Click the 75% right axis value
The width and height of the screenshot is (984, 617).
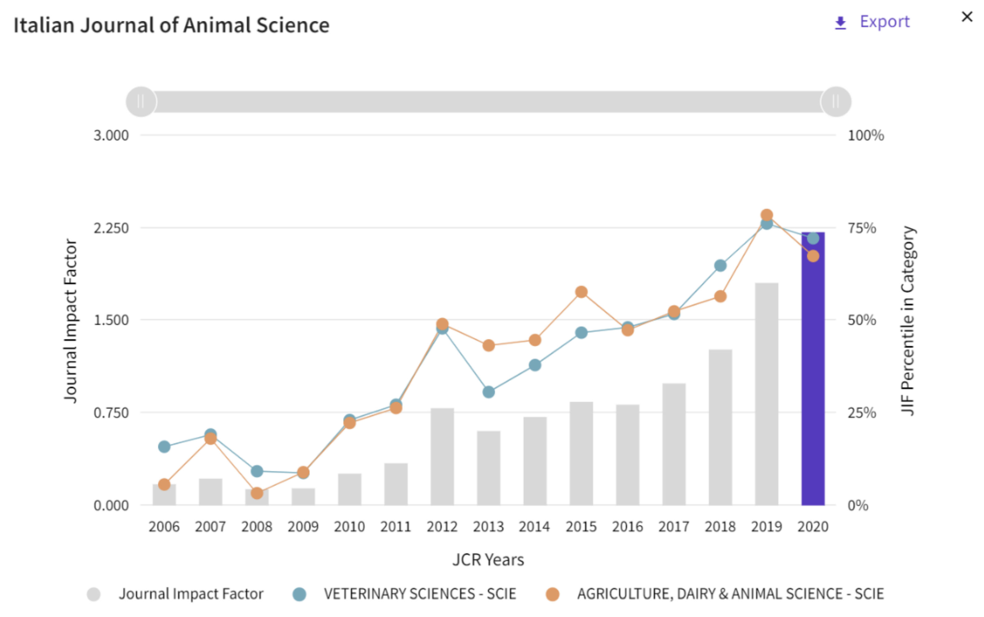point(862,228)
